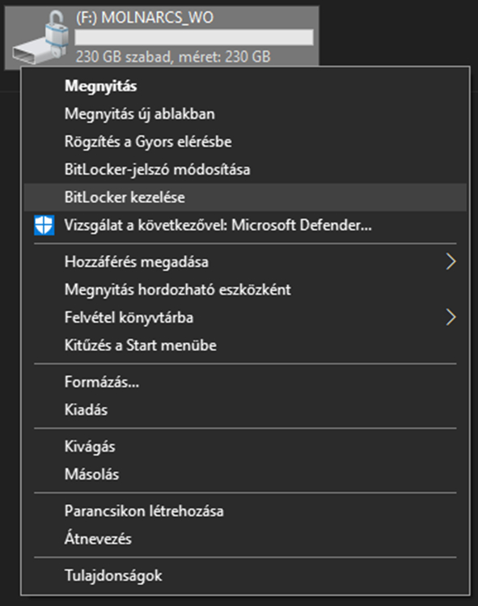Expand the Hozzáférés megadása submenu arrow
This screenshot has width=478, height=606.
[x=451, y=261]
